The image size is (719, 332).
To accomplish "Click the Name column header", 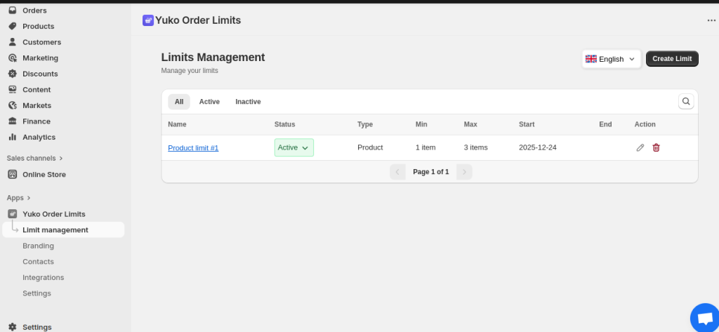I will [177, 124].
